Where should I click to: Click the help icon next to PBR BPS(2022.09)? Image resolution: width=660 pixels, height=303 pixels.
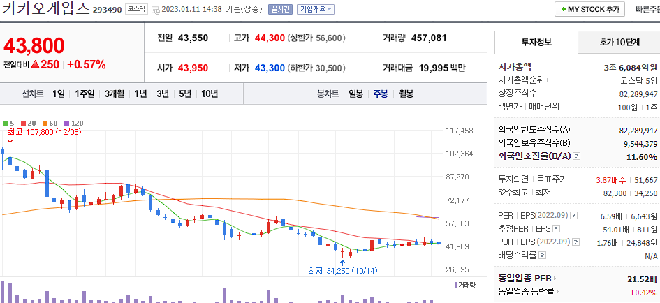575,242
